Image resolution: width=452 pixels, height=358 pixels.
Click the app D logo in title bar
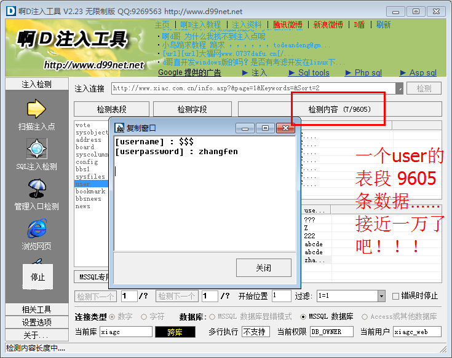click(11, 11)
